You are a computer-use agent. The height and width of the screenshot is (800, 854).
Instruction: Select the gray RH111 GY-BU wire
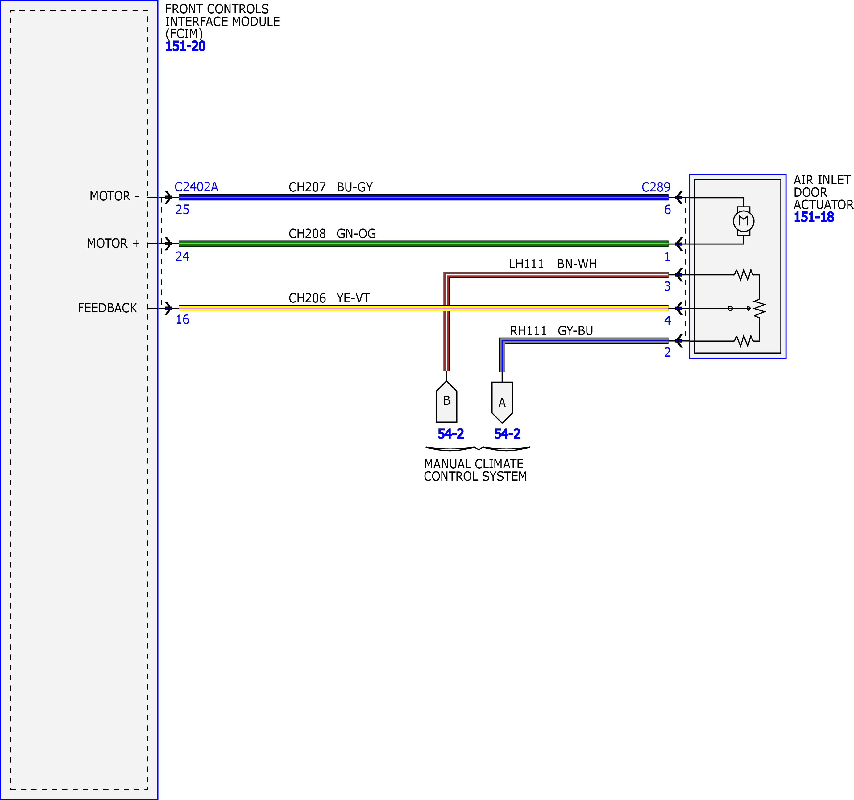[584, 341]
